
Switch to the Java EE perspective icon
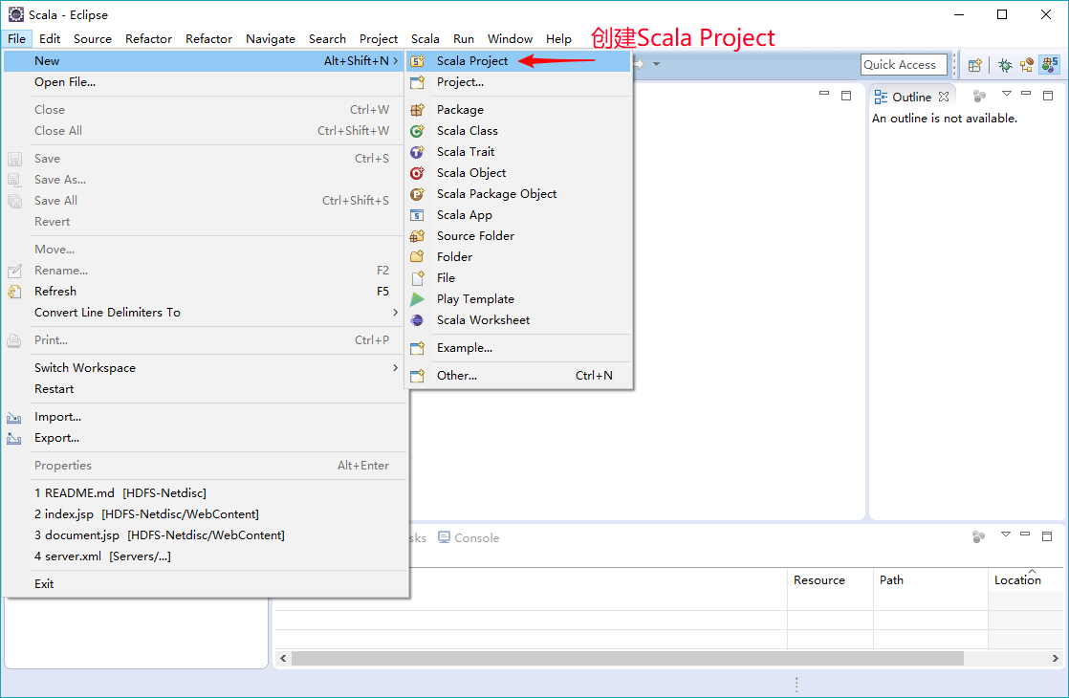click(1027, 65)
